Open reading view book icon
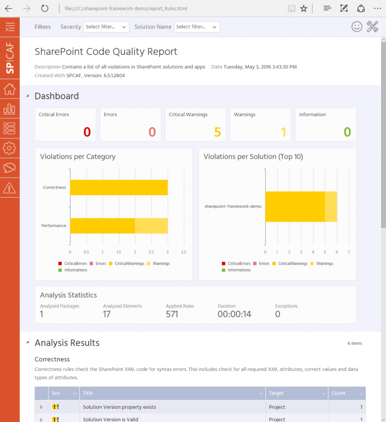The width and height of the screenshot is (386, 422). [291, 9]
